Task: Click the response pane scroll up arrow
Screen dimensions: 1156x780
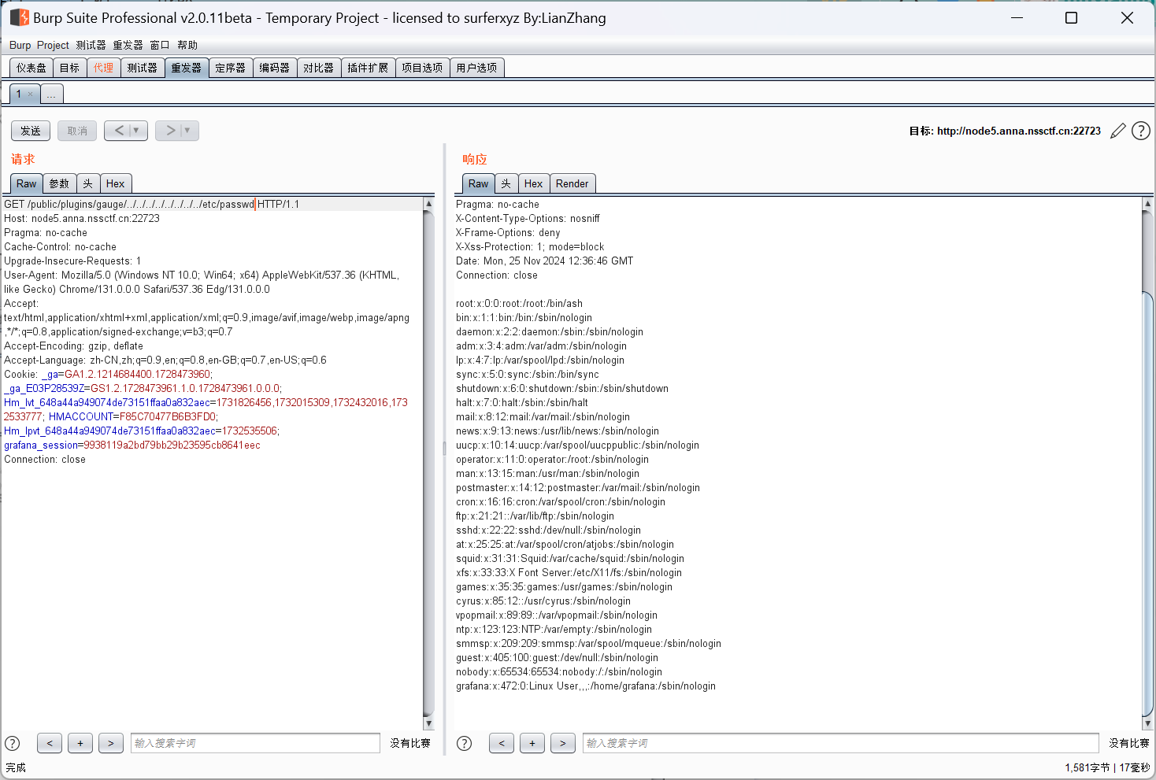Action: pyautogui.click(x=1147, y=204)
